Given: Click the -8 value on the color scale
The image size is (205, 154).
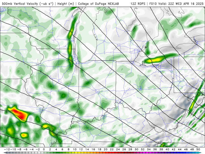Looking at the screenshot, I should 19,149.
